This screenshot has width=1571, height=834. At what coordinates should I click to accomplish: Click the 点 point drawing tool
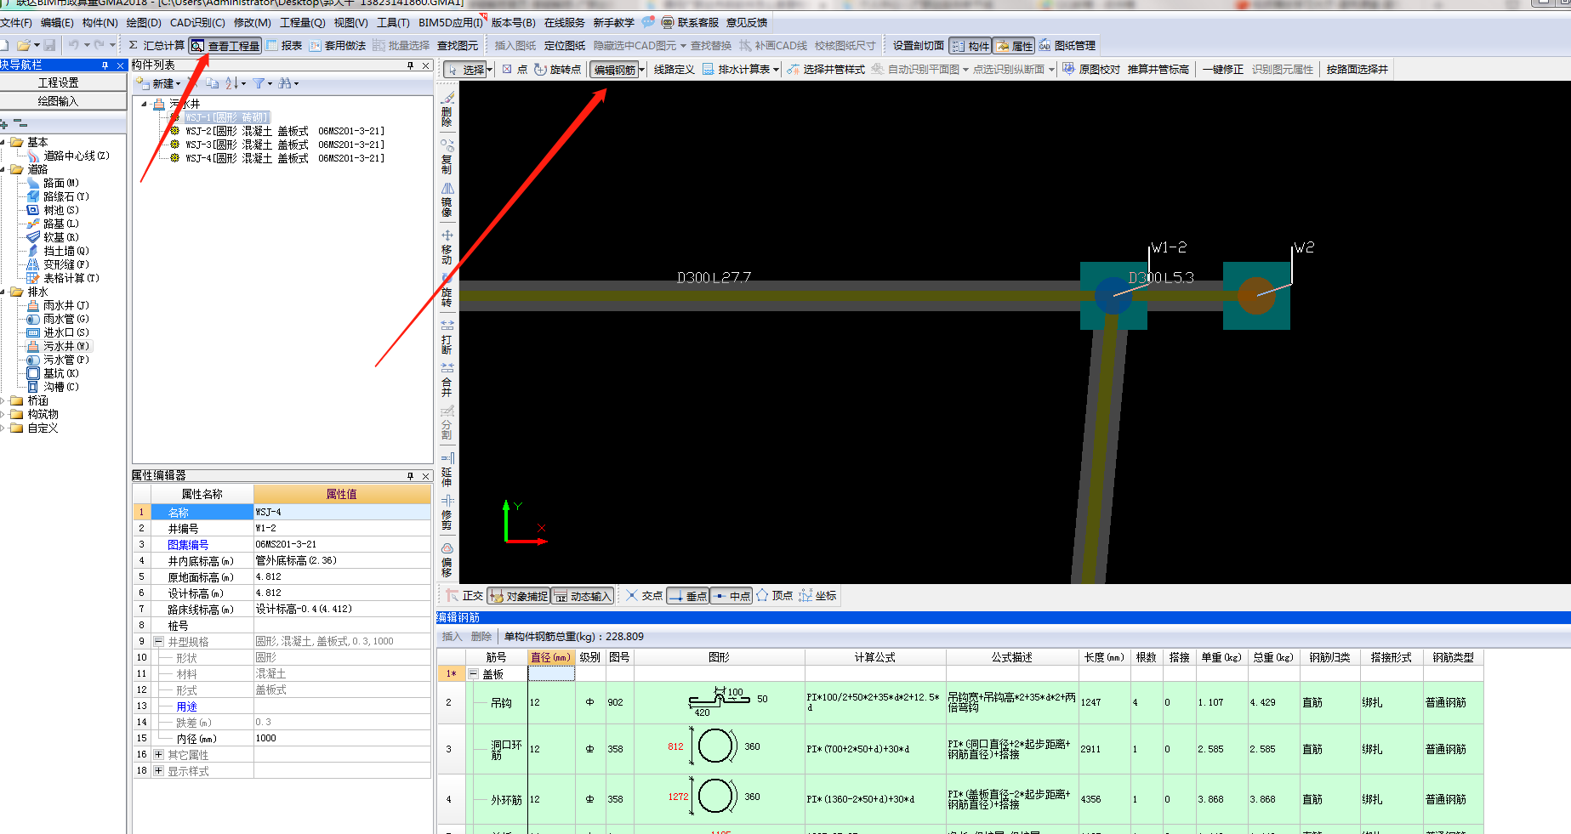pyautogui.click(x=515, y=70)
